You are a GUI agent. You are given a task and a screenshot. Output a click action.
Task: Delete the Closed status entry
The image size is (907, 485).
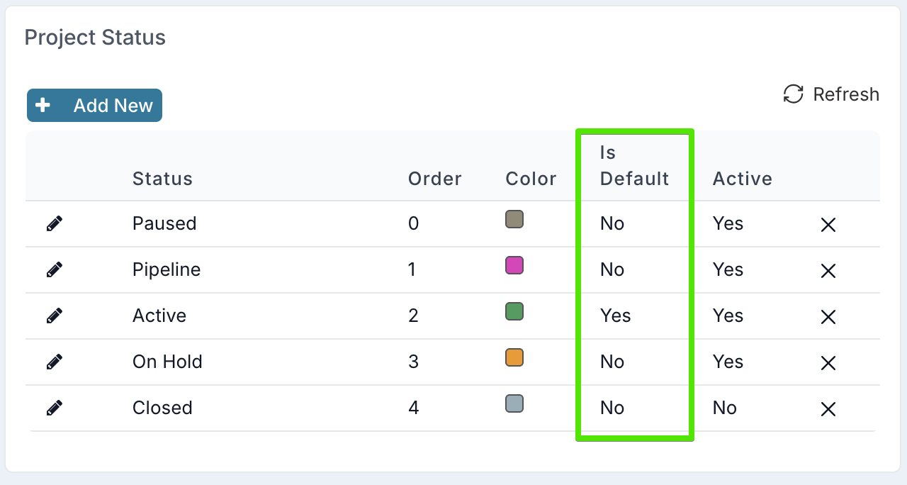click(828, 409)
